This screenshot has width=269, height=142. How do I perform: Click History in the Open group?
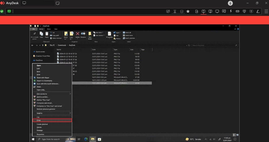(117, 38)
